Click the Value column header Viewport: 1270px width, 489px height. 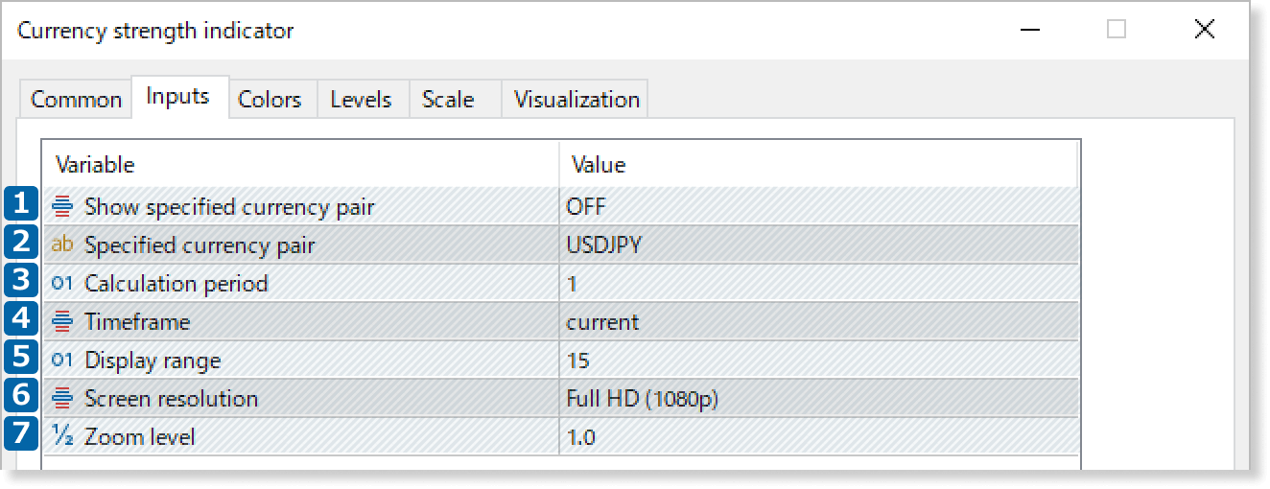pyautogui.click(x=819, y=164)
